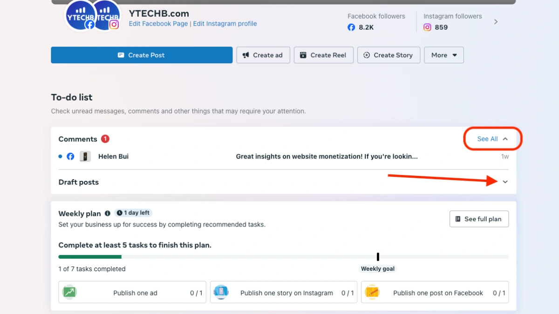
Task: Click the Facebook icon in Helen Bui's row
Action: (x=70, y=157)
